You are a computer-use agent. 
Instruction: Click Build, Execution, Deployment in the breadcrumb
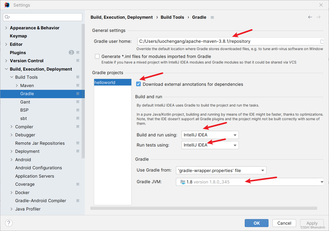(122, 17)
